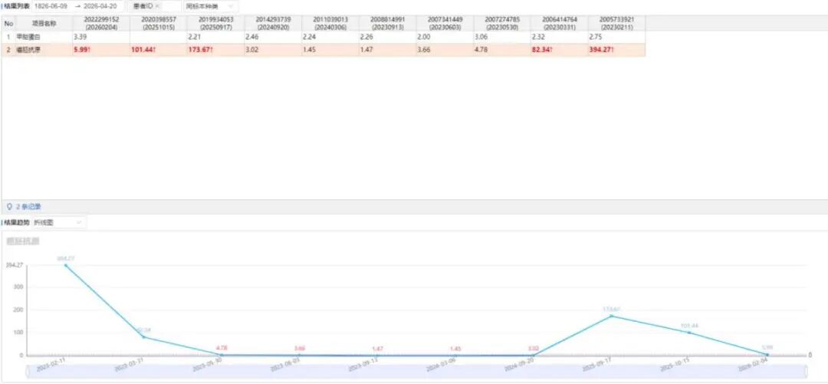Select the highlighted row 2 in the table
The image size is (828, 384).
[x=324, y=50]
